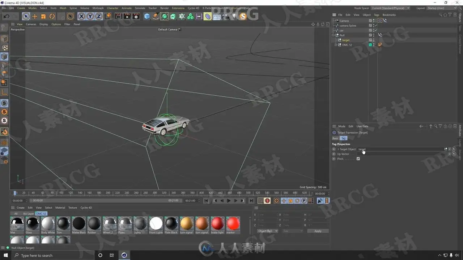Select the Spline Pen tool
Viewport: 463px width, 260px height.
[156, 16]
